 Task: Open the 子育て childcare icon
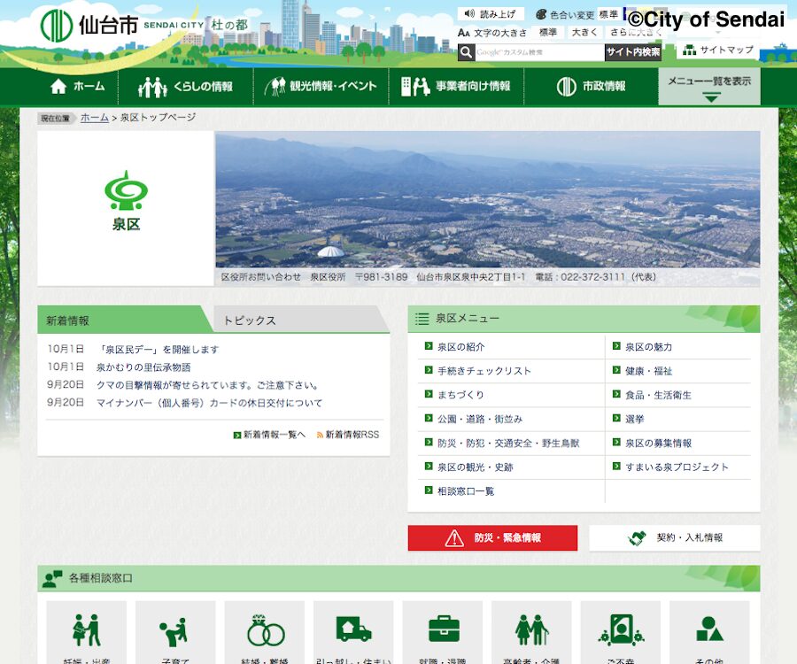pyautogui.click(x=175, y=631)
